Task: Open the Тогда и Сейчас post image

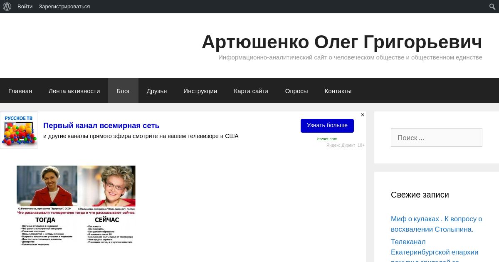Action: [x=76, y=206]
